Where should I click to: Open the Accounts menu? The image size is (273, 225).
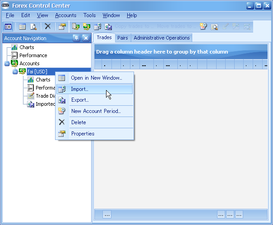coord(65,15)
